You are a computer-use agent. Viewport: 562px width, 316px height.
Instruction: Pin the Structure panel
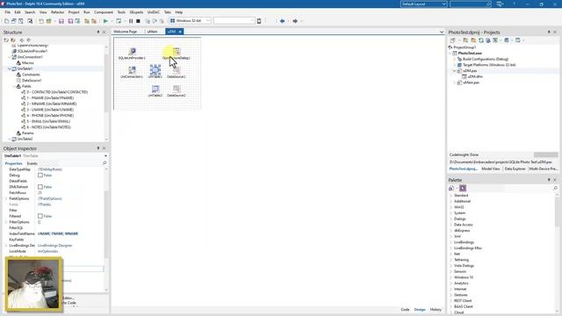click(98, 32)
